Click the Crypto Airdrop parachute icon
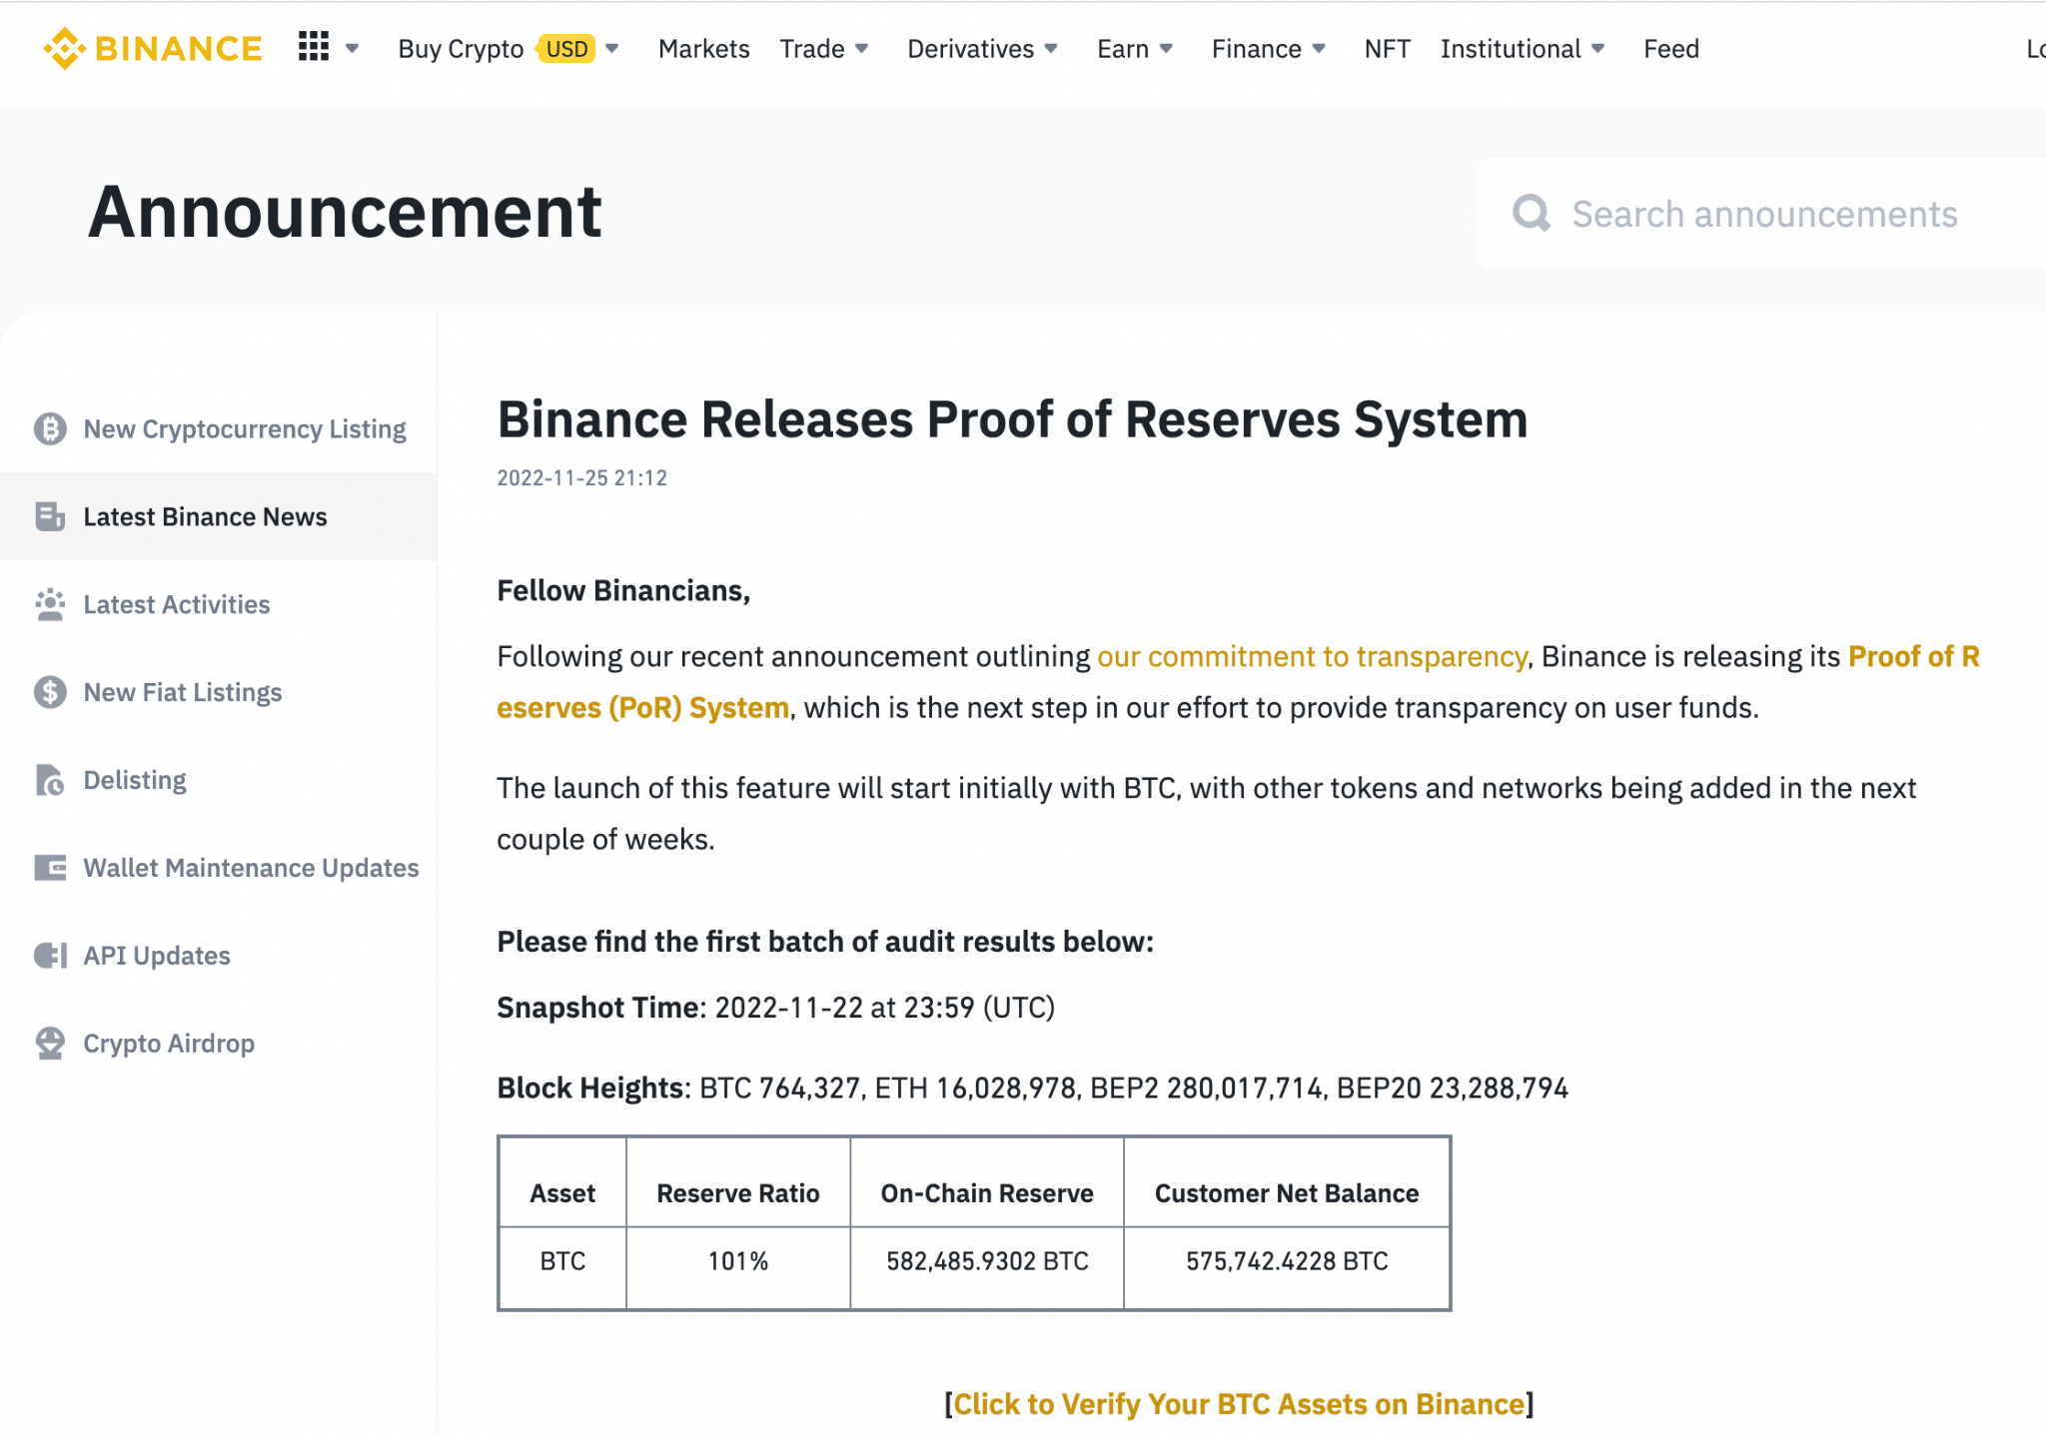2046x1434 pixels. (50, 1044)
